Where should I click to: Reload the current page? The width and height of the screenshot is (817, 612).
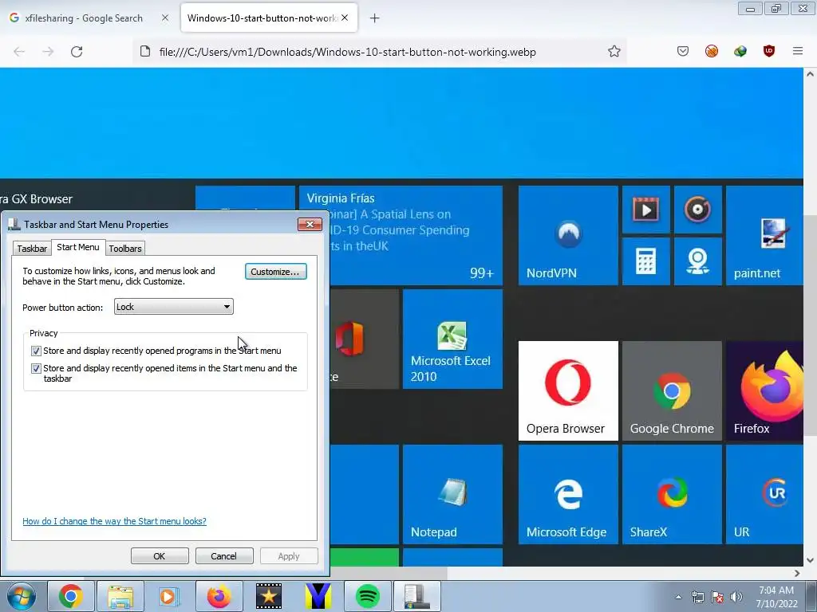tap(77, 52)
